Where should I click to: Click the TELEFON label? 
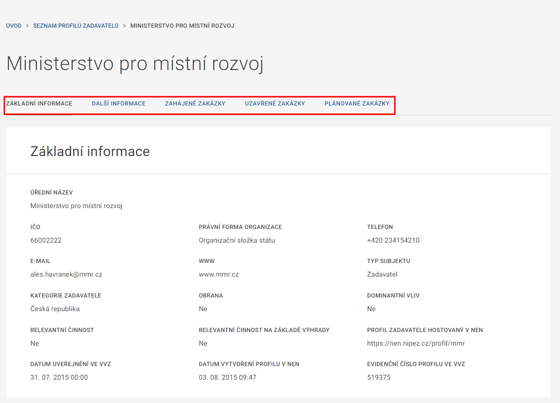tap(380, 227)
